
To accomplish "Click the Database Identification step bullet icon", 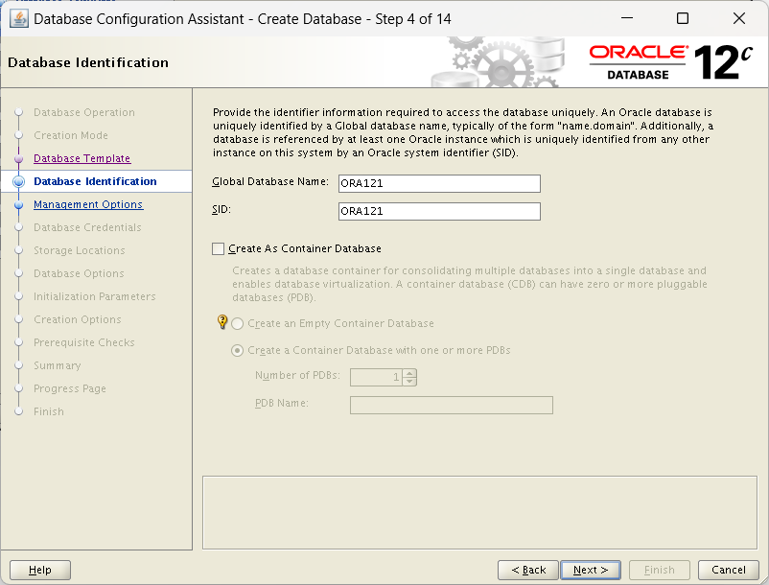I will [18, 181].
